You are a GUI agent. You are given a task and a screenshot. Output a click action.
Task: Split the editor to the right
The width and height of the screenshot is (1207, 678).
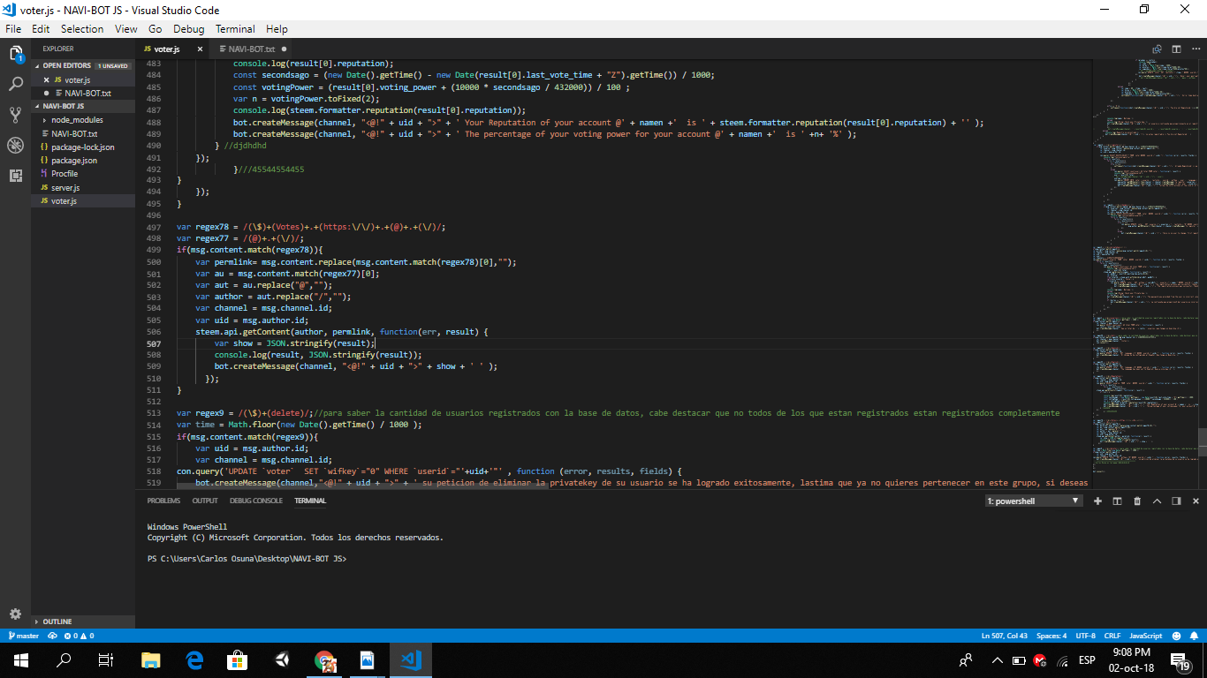[1176, 49]
